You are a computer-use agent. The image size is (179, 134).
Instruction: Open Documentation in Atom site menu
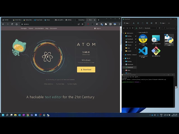pyautogui.click(x=39, y=28)
